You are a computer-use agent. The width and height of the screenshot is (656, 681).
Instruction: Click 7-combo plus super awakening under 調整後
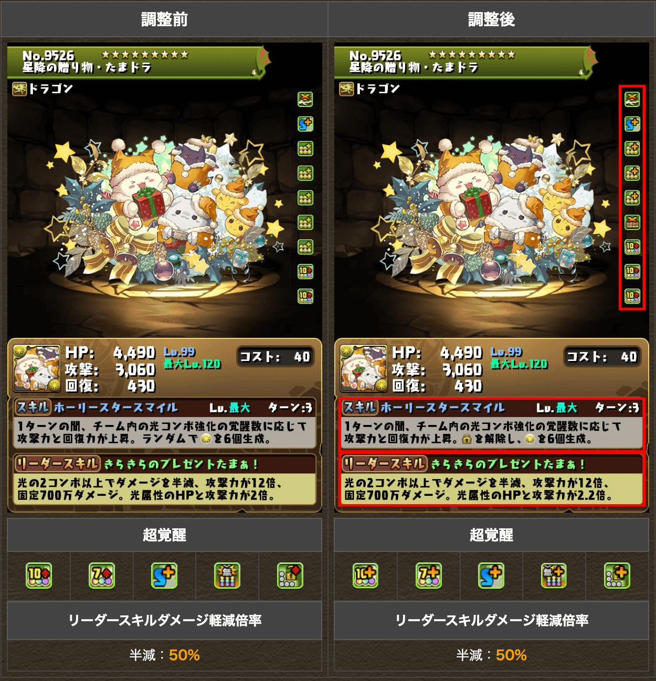tap(428, 576)
